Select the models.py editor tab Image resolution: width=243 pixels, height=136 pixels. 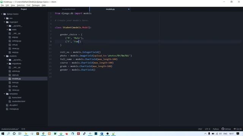tap(110, 9)
